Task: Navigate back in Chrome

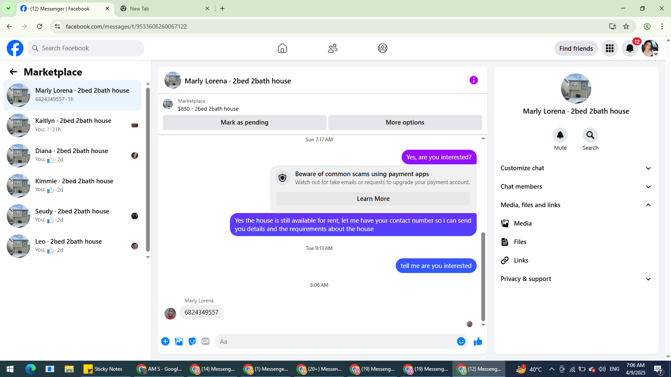Action: point(9,26)
